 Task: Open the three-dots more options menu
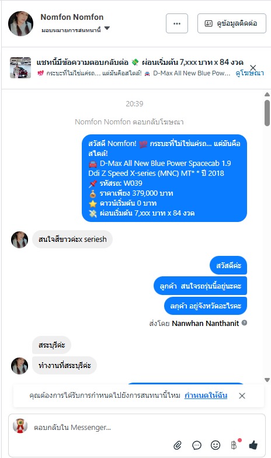click(x=176, y=23)
